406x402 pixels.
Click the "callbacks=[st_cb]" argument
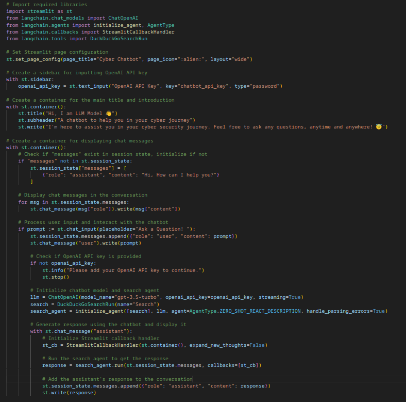tap(233, 365)
